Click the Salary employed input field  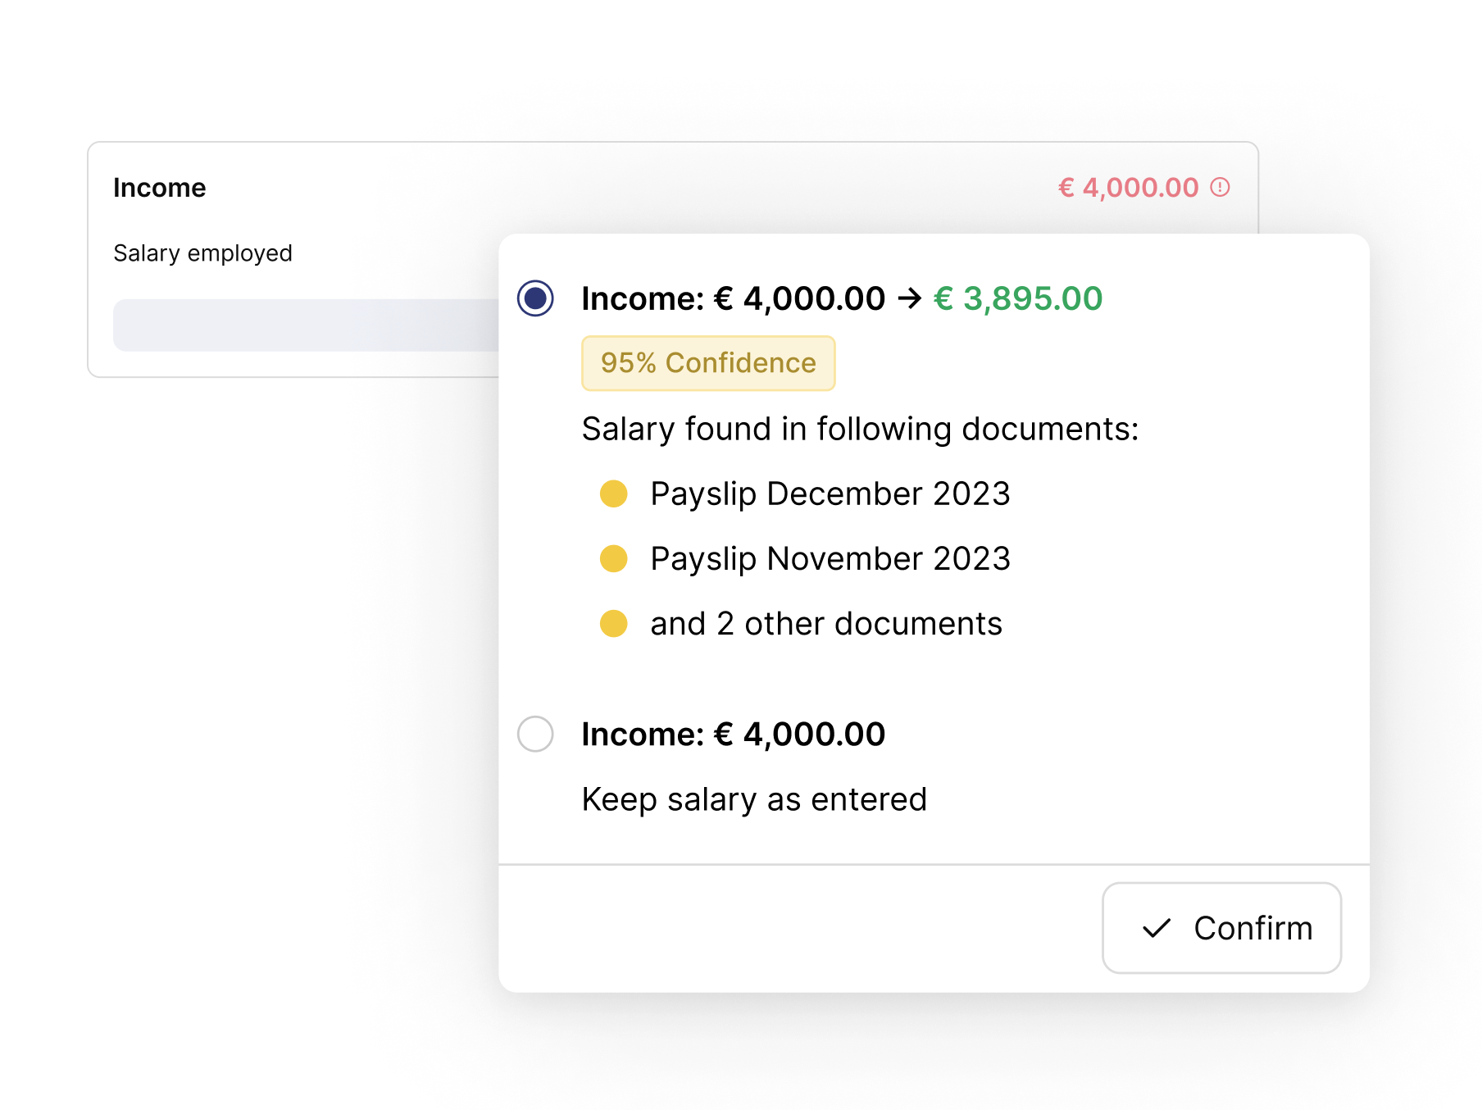tap(306, 325)
